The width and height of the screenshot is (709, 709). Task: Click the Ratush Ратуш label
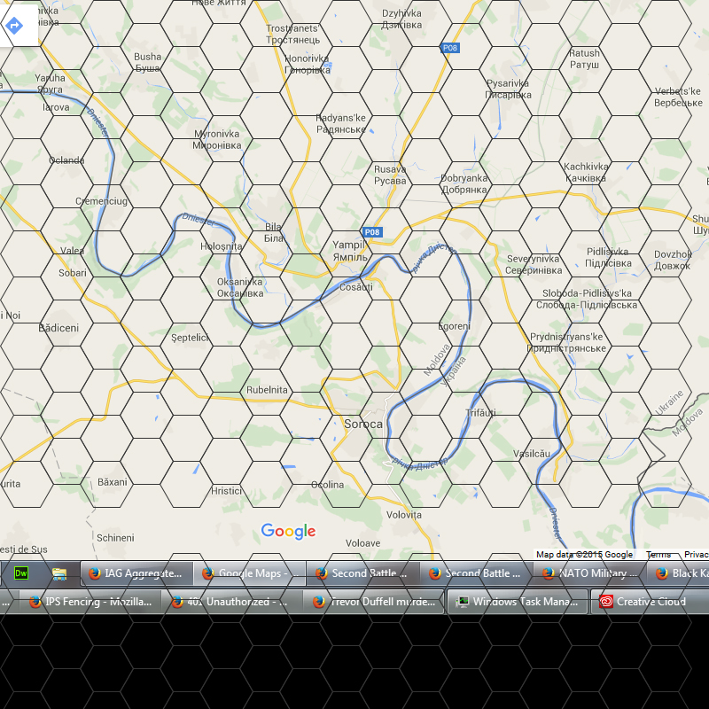pos(584,58)
